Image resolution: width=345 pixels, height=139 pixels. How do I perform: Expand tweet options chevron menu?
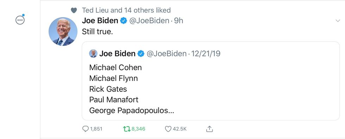click(x=338, y=21)
